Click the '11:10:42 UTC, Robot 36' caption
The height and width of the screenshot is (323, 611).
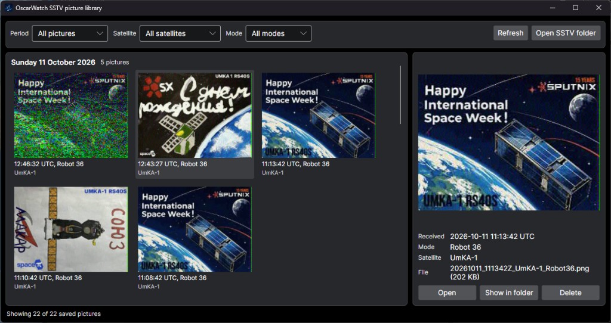click(48, 278)
